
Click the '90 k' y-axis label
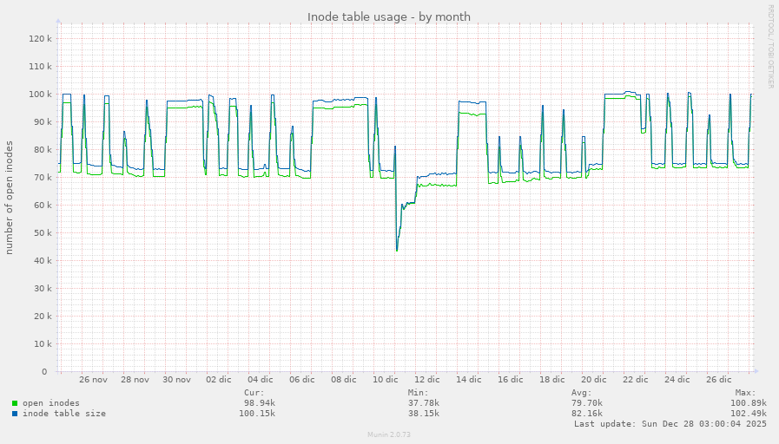pos(43,122)
